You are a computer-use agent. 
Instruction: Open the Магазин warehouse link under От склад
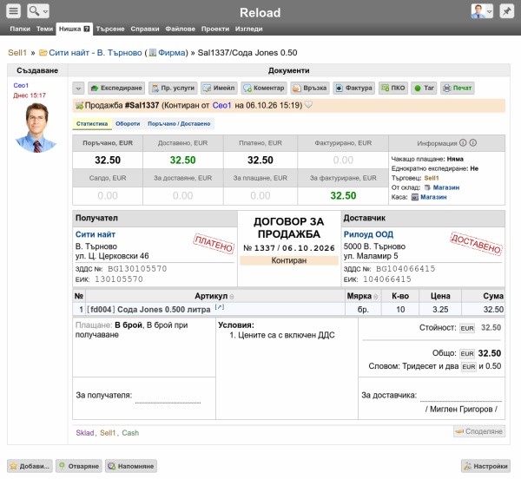446,187
